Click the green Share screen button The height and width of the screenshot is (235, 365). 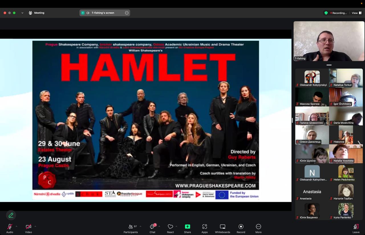click(x=187, y=227)
